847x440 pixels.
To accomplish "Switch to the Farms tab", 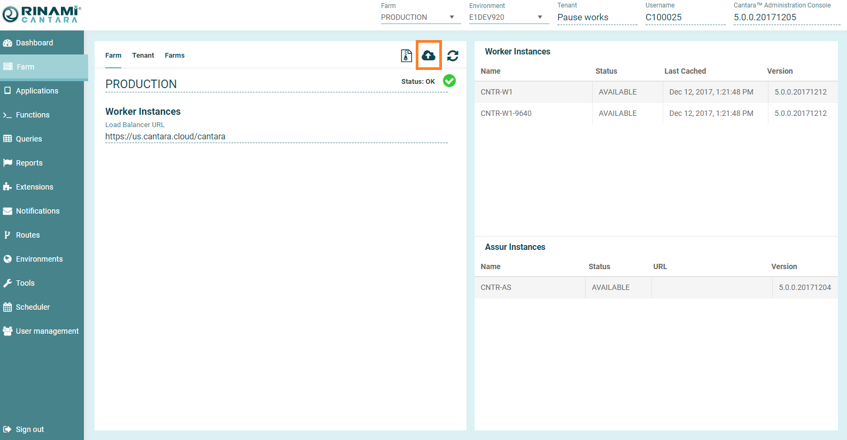I will [174, 56].
